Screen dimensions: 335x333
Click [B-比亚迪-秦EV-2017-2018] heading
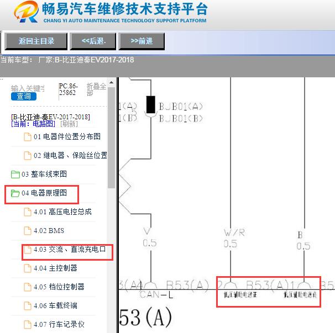[50, 117]
